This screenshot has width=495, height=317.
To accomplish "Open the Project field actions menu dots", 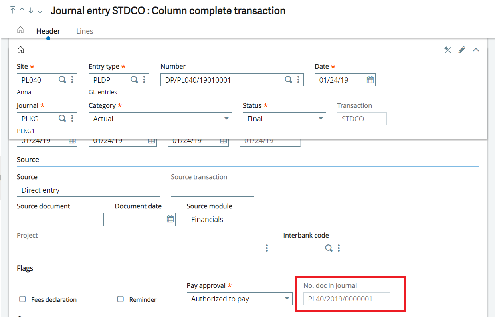I will (267, 248).
